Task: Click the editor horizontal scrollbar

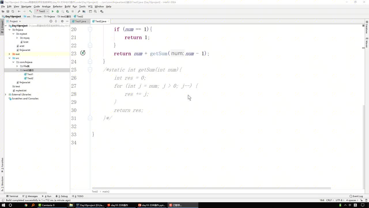Action: (x=212, y=188)
